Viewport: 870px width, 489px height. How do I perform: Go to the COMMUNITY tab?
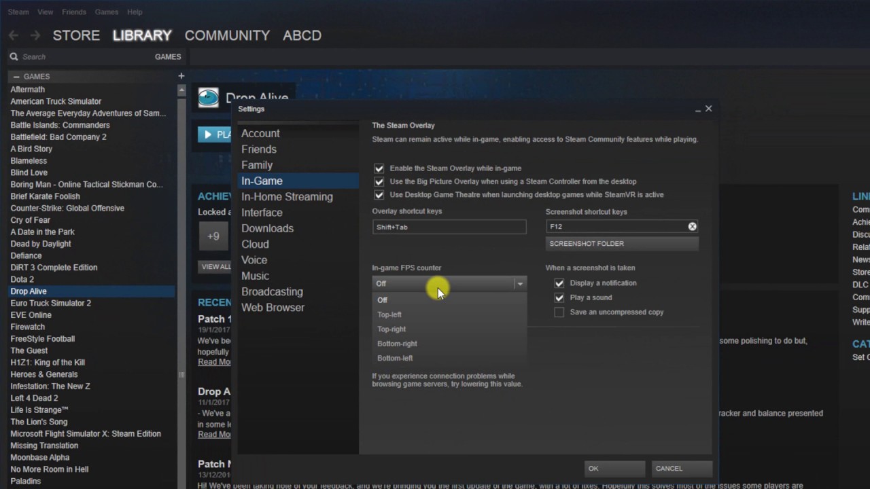point(227,35)
